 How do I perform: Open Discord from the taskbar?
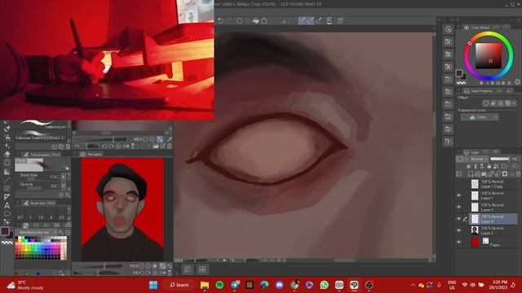[x=279, y=285]
